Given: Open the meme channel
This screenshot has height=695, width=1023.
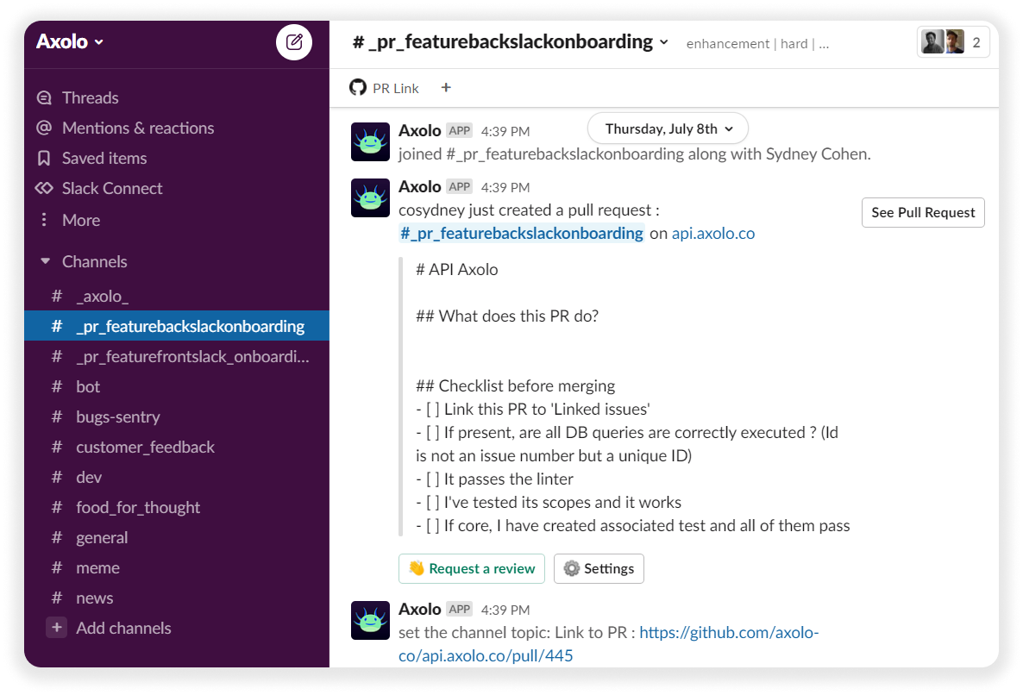Looking at the screenshot, I should point(176,568).
